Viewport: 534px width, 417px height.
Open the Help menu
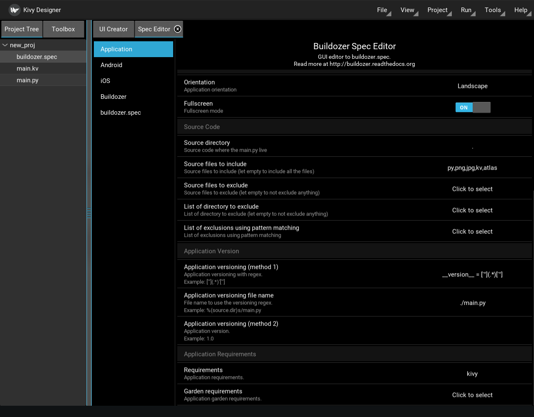(x=521, y=10)
